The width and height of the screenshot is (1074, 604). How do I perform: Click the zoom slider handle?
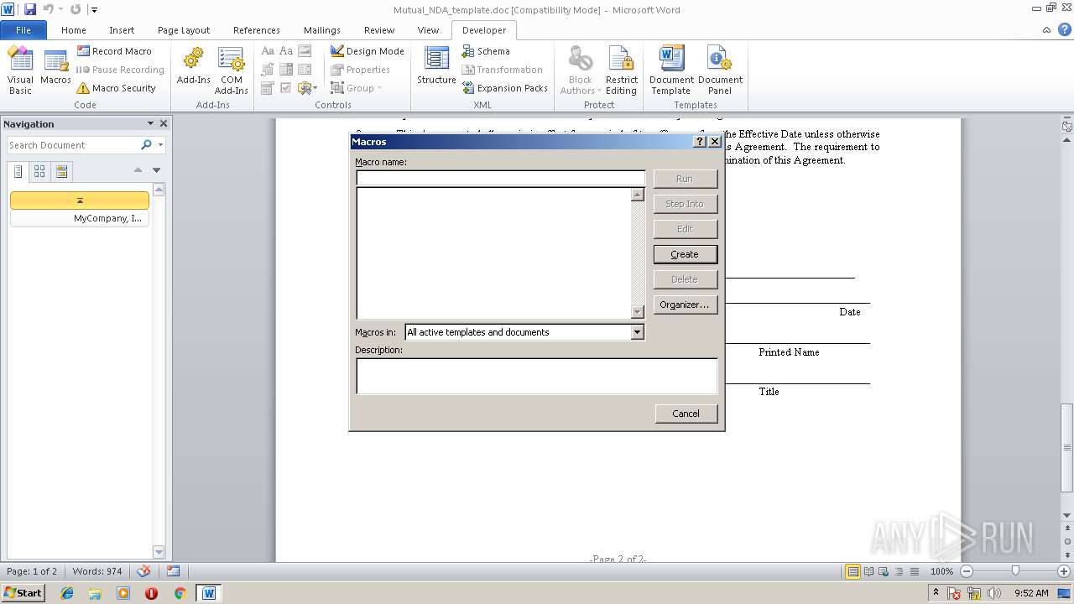click(1015, 571)
